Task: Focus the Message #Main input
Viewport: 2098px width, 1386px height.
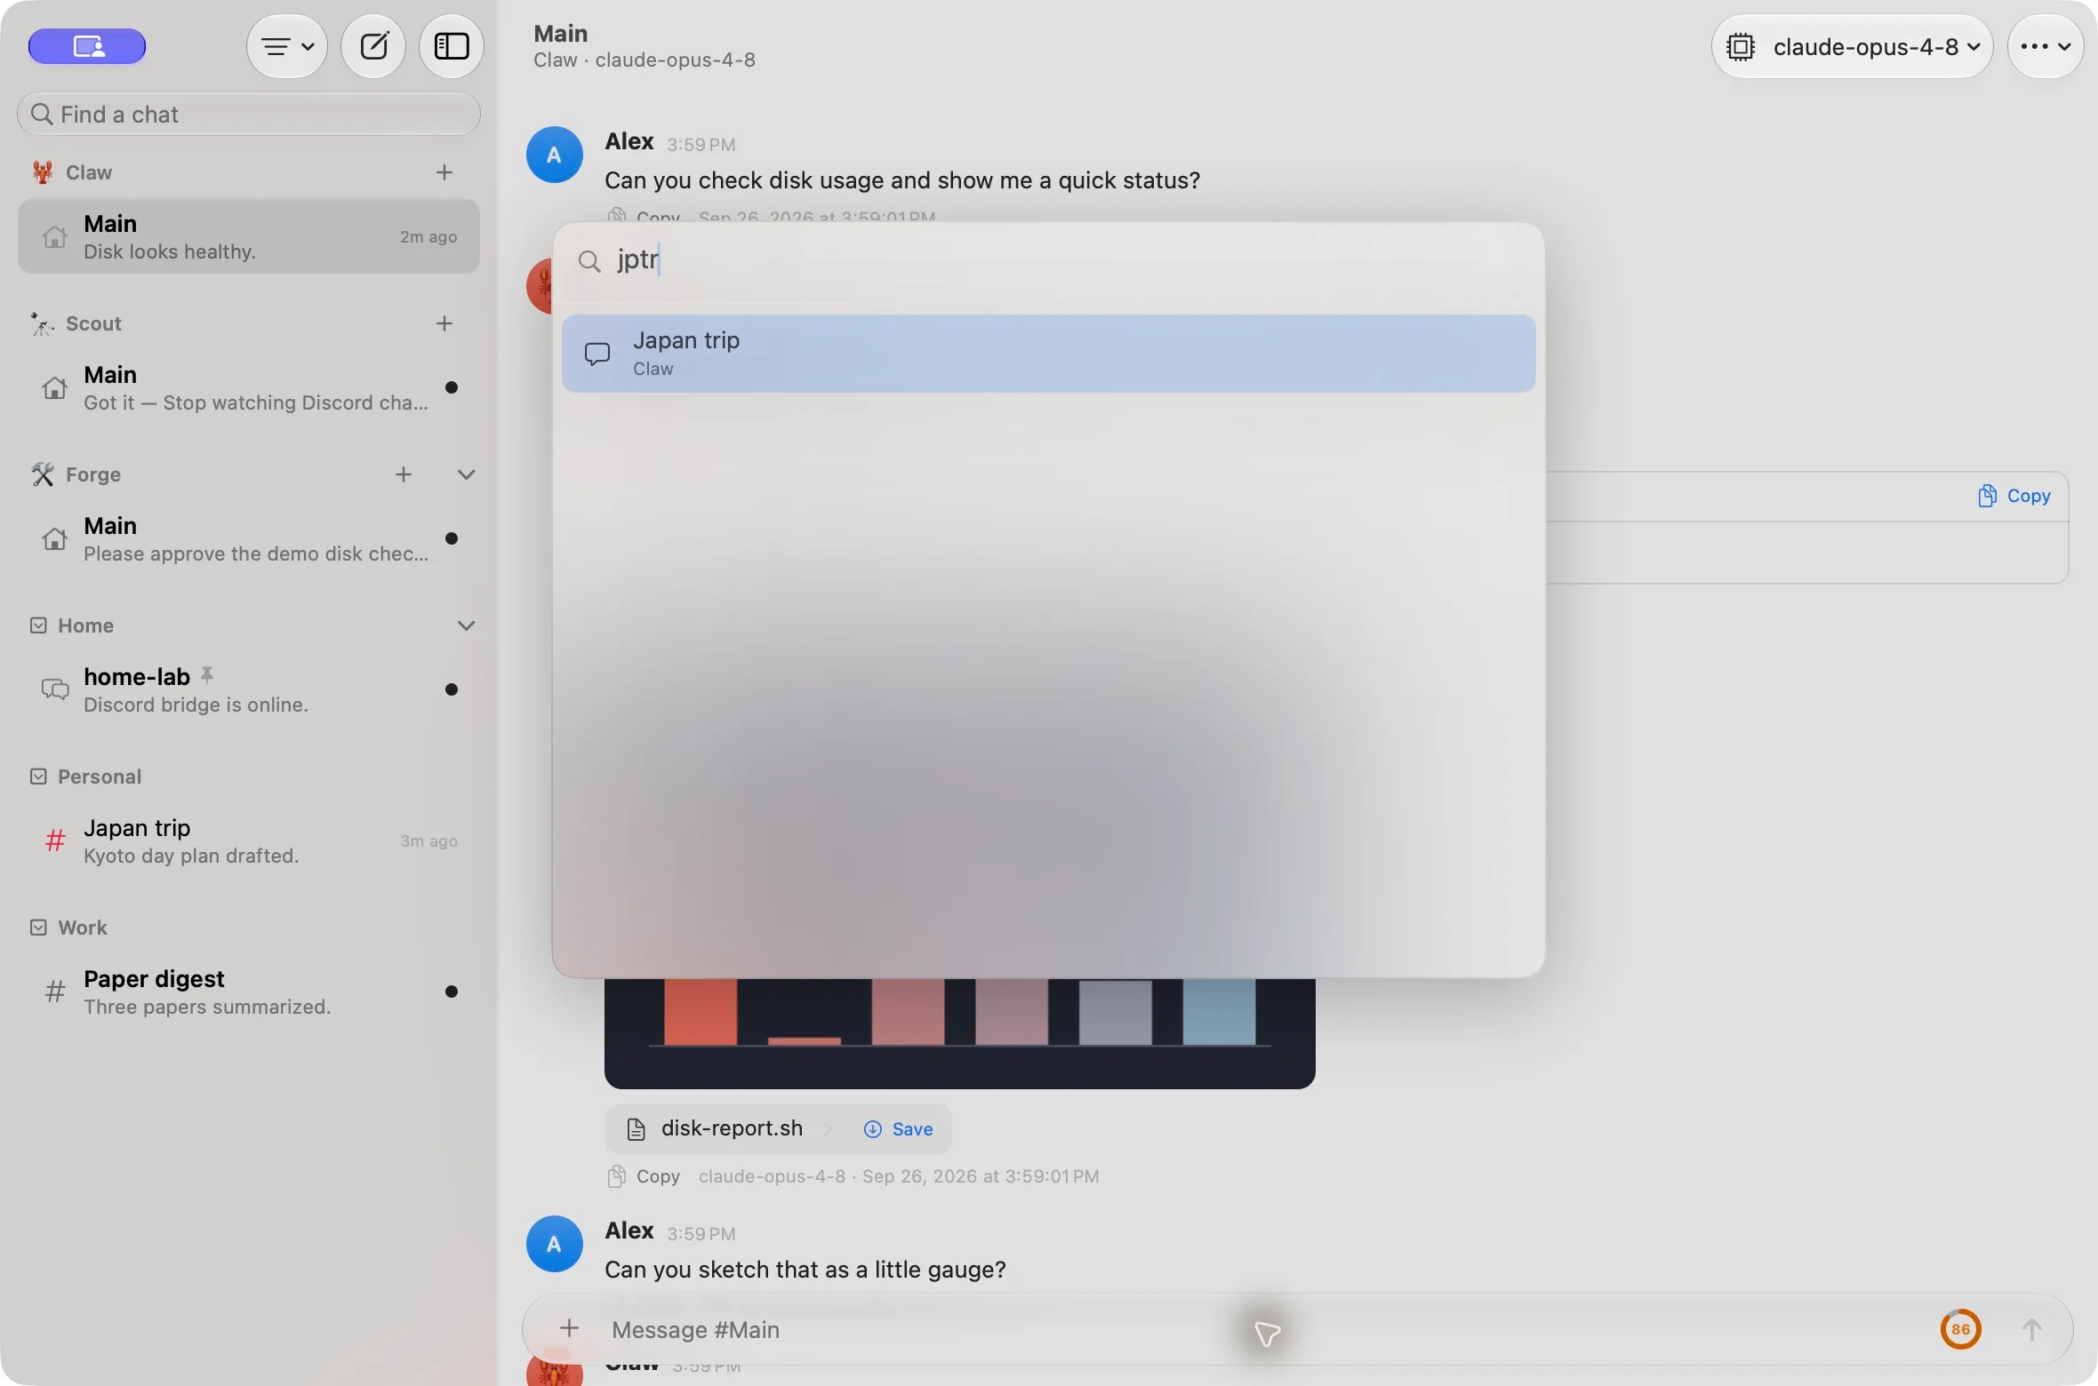Action: point(1245,1329)
